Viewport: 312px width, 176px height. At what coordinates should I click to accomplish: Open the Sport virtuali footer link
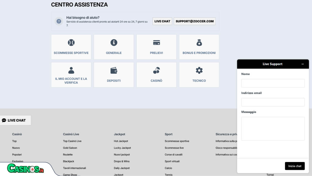[172, 161]
